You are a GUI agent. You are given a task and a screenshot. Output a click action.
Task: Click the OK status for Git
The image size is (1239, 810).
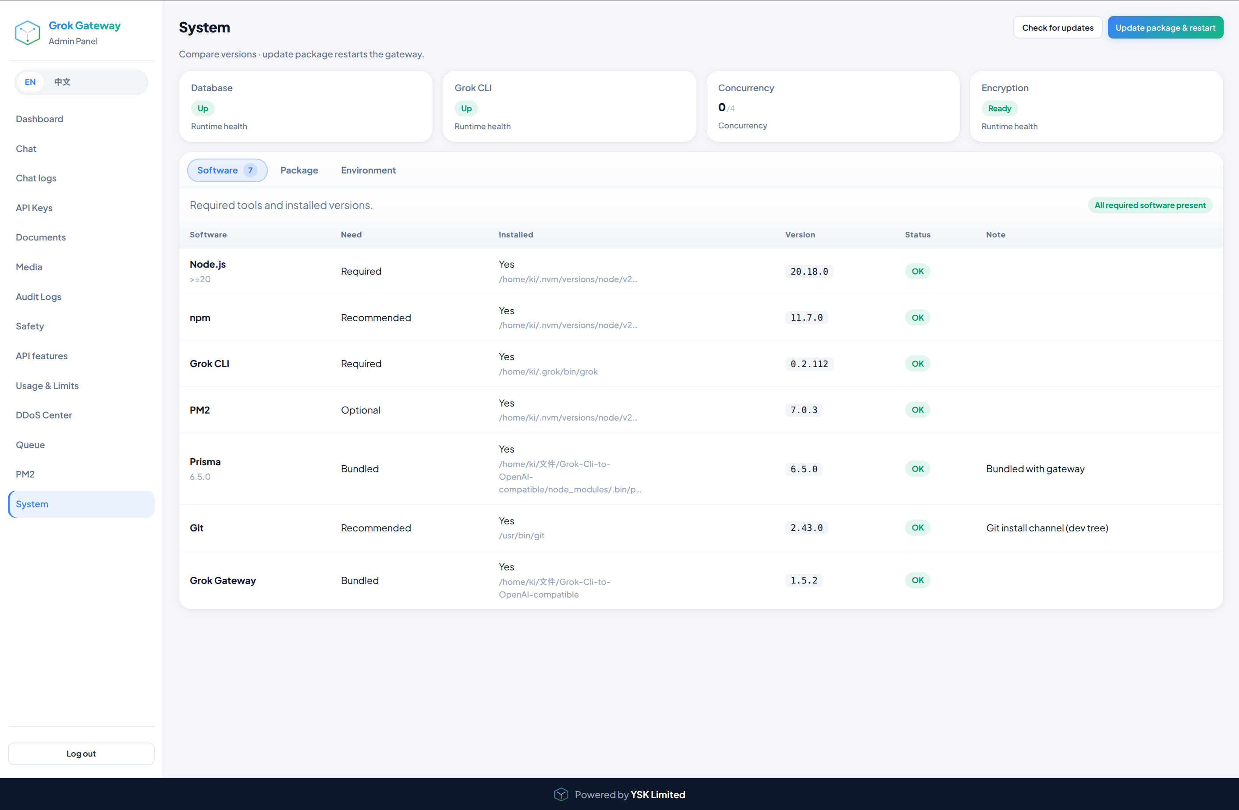(x=918, y=528)
